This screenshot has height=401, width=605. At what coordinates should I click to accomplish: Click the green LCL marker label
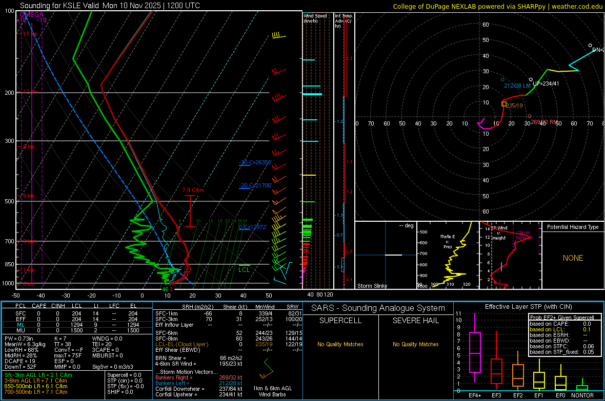pos(244,269)
